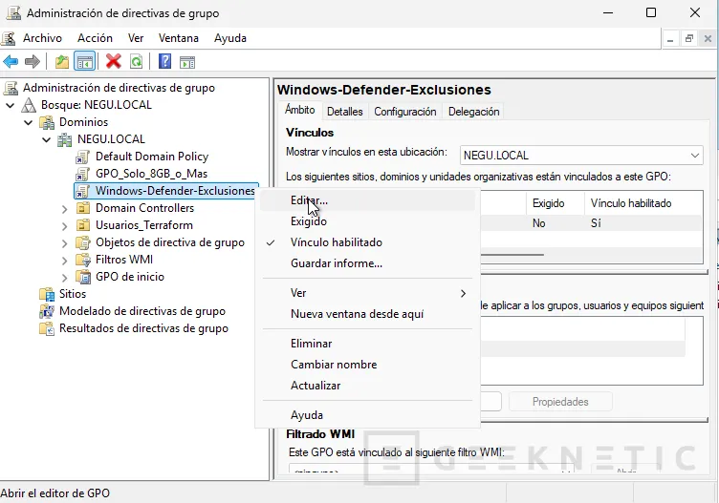Screen dimensions: 719x503
Task: Click the GPO de inicio folder icon
Action: pyautogui.click(x=83, y=277)
